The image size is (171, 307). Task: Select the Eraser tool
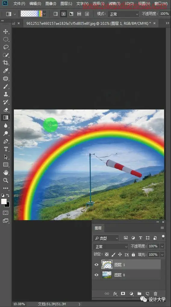[6, 110]
